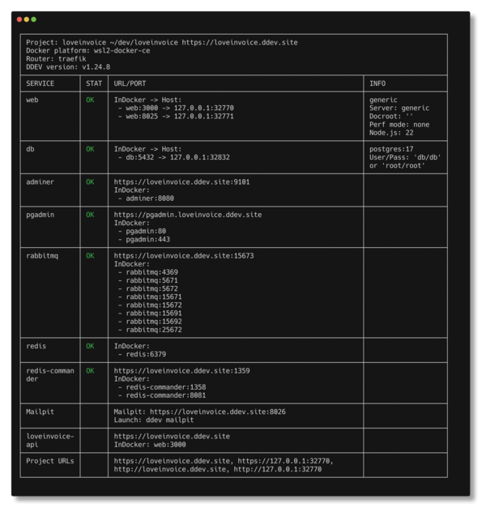Click the Project URLs row label
Image resolution: width=486 pixels, height=512 pixels.
tap(50, 461)
